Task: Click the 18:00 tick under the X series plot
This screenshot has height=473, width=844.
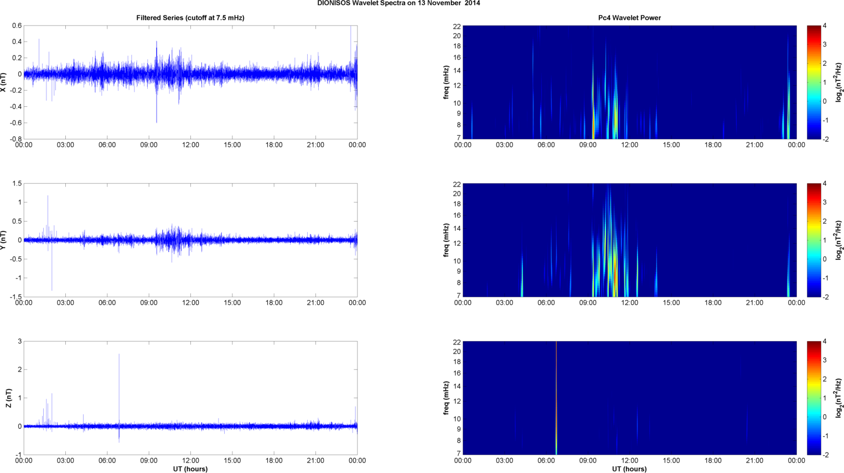Action: (x=274, y=145)
